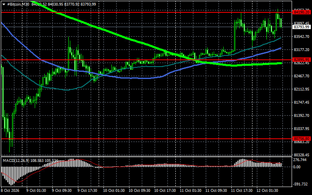The image size is (312, 195).
Task: Click the 10 Oct 01:30 time label
Action: 114,191
